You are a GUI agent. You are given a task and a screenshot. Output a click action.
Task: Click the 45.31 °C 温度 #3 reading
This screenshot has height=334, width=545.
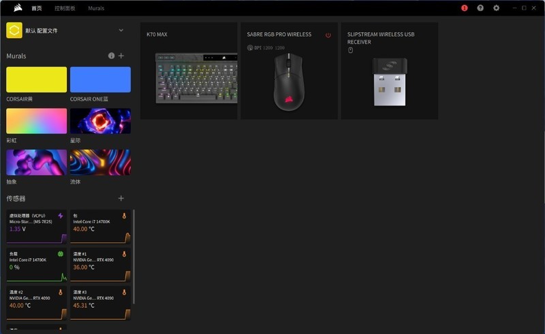pos(83,305)
